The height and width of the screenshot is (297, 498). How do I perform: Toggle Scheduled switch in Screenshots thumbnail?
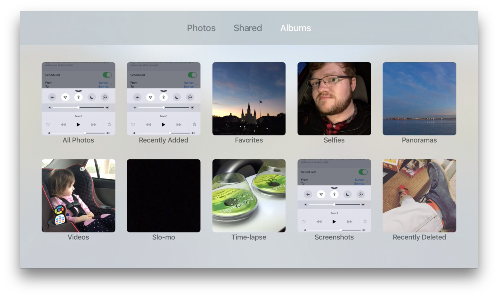pyautogui.click(x=363, y=172)
